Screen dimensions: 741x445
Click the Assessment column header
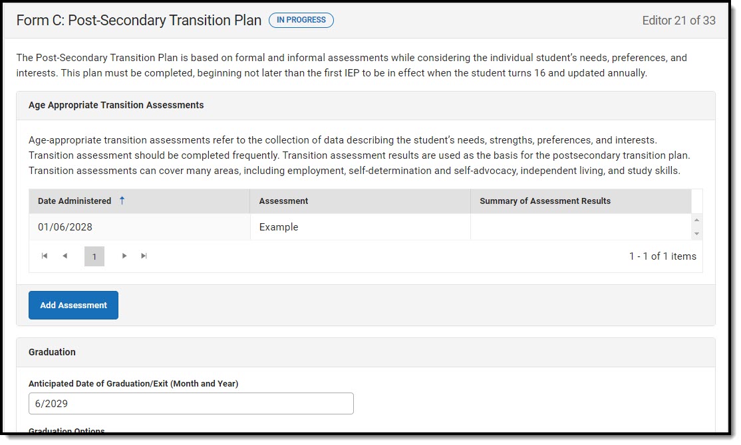point(283,201)
